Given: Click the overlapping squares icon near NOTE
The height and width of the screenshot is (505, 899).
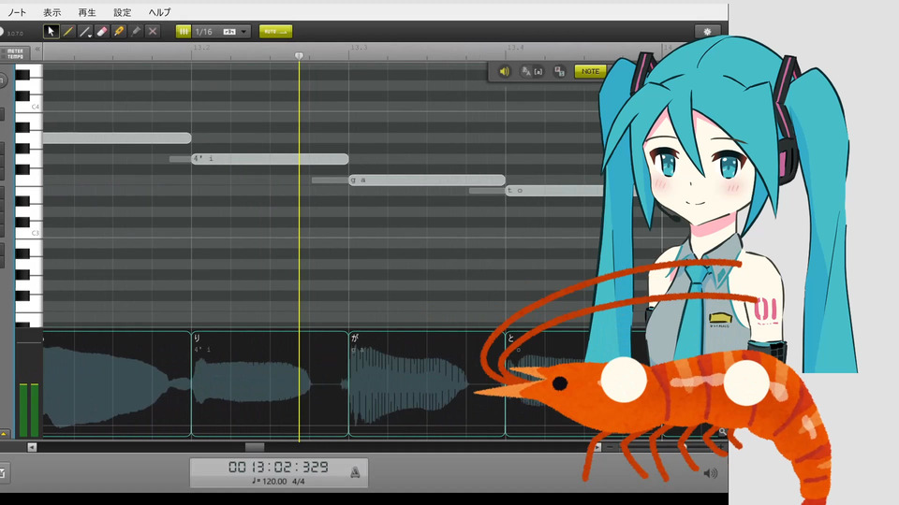Looking at the screenshot, I should pos(559,72).
